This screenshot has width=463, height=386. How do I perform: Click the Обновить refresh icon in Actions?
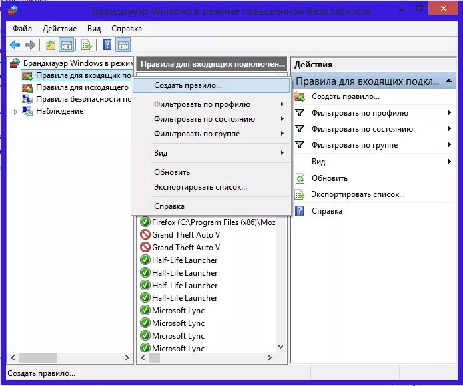pyautogui.click(x=300, y=178)
